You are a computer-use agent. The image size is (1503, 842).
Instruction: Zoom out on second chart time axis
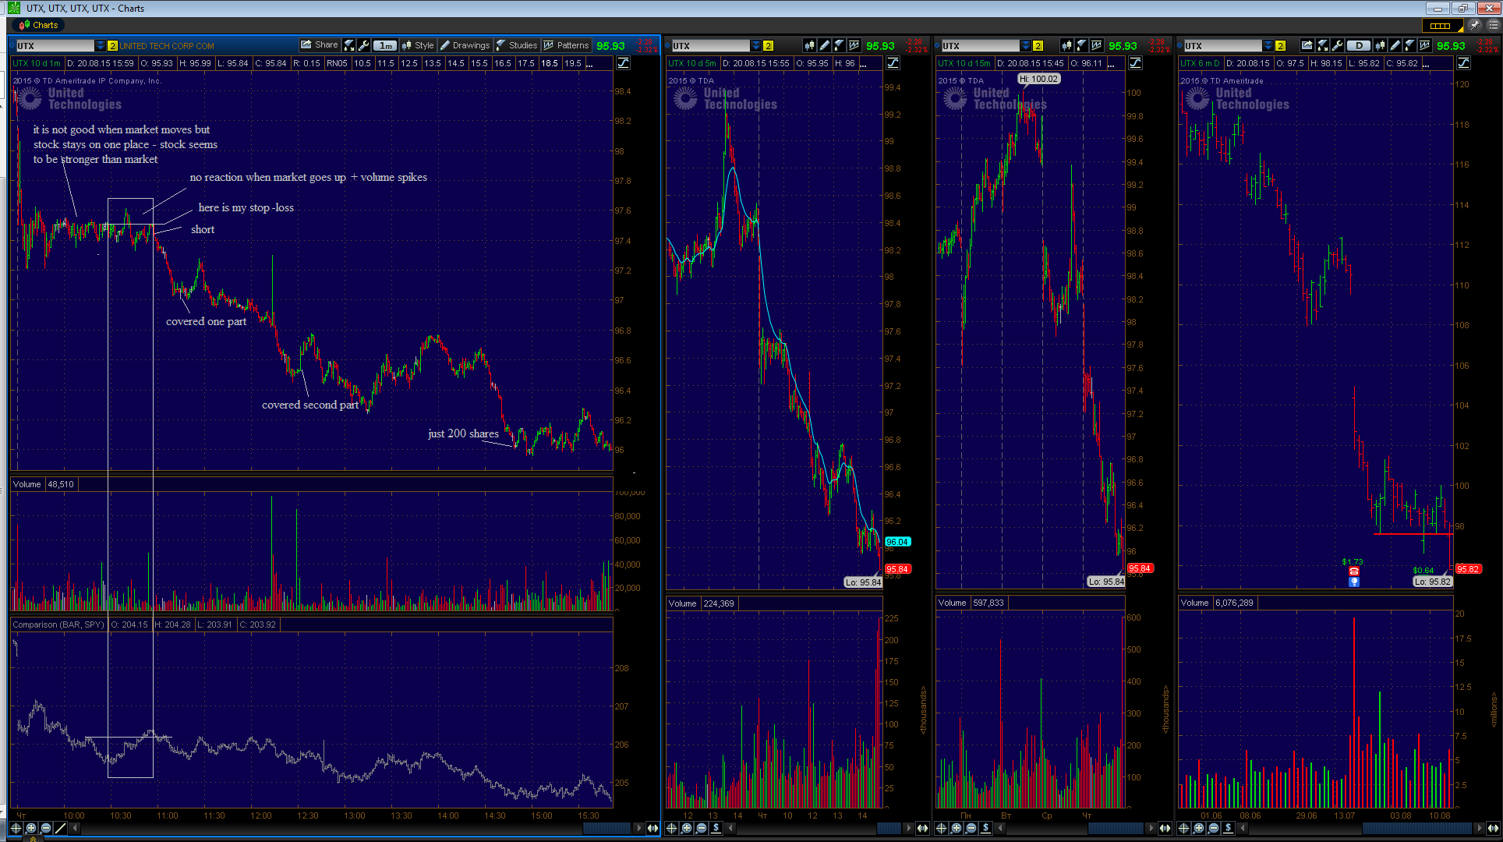[x=701, y=828]
